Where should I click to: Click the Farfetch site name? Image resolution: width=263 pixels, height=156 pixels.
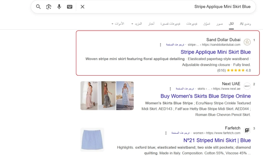[233, 128]
